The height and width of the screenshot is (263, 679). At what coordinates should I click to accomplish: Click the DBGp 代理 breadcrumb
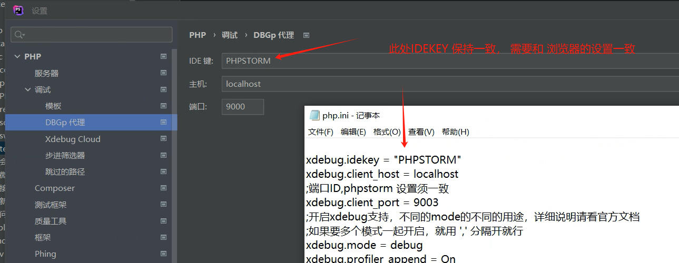[x=273, y=35]
